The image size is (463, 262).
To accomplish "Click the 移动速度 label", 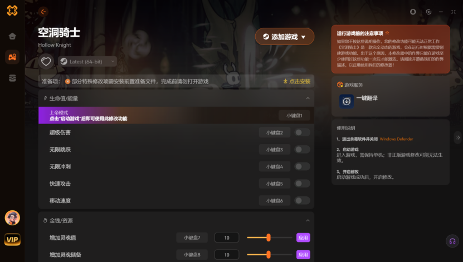I will click(60, 201).
